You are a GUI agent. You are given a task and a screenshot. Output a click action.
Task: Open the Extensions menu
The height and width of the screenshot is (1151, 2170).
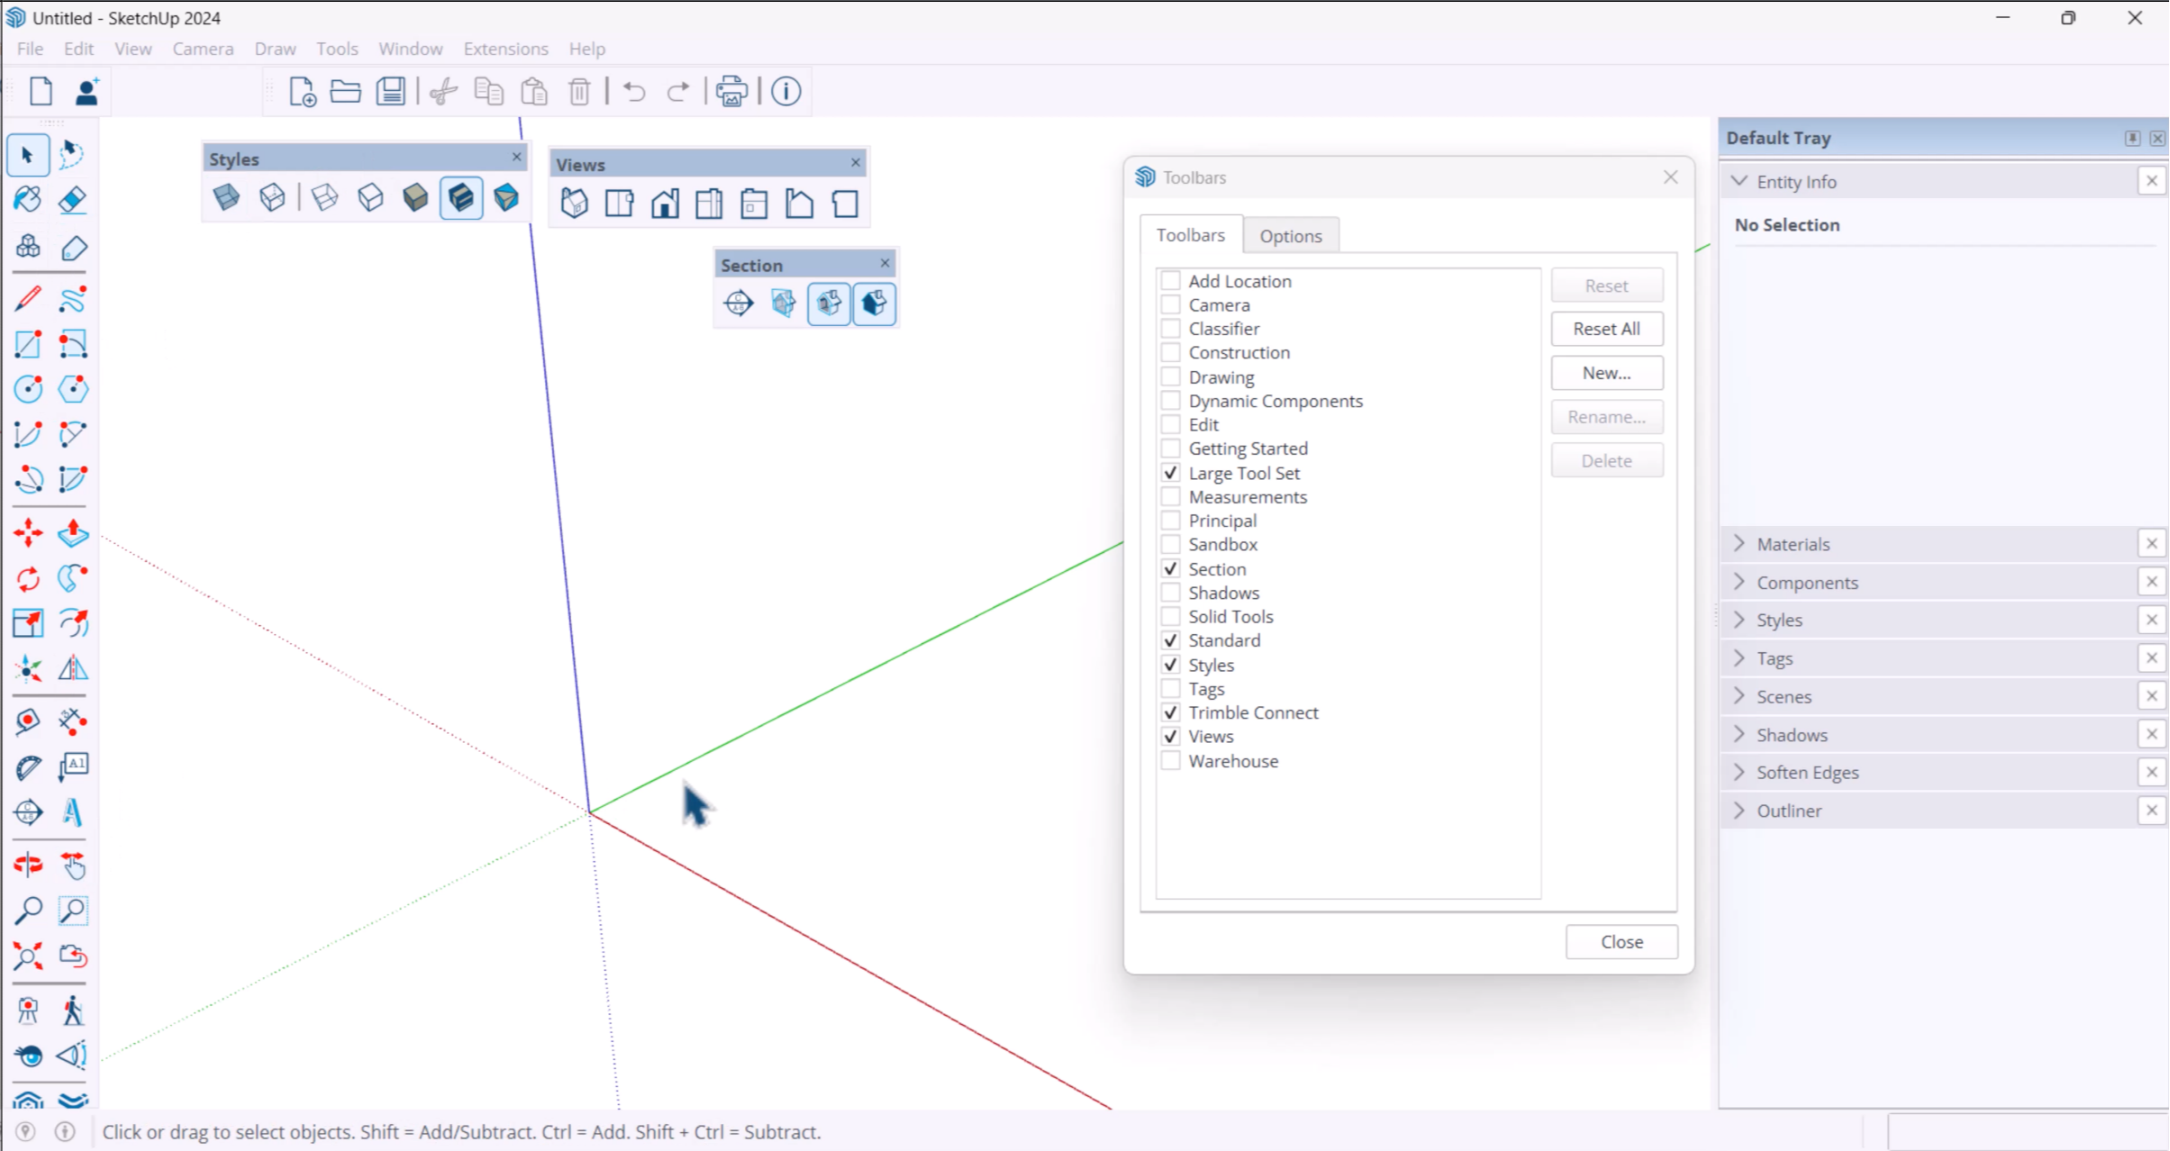point(505,49)
